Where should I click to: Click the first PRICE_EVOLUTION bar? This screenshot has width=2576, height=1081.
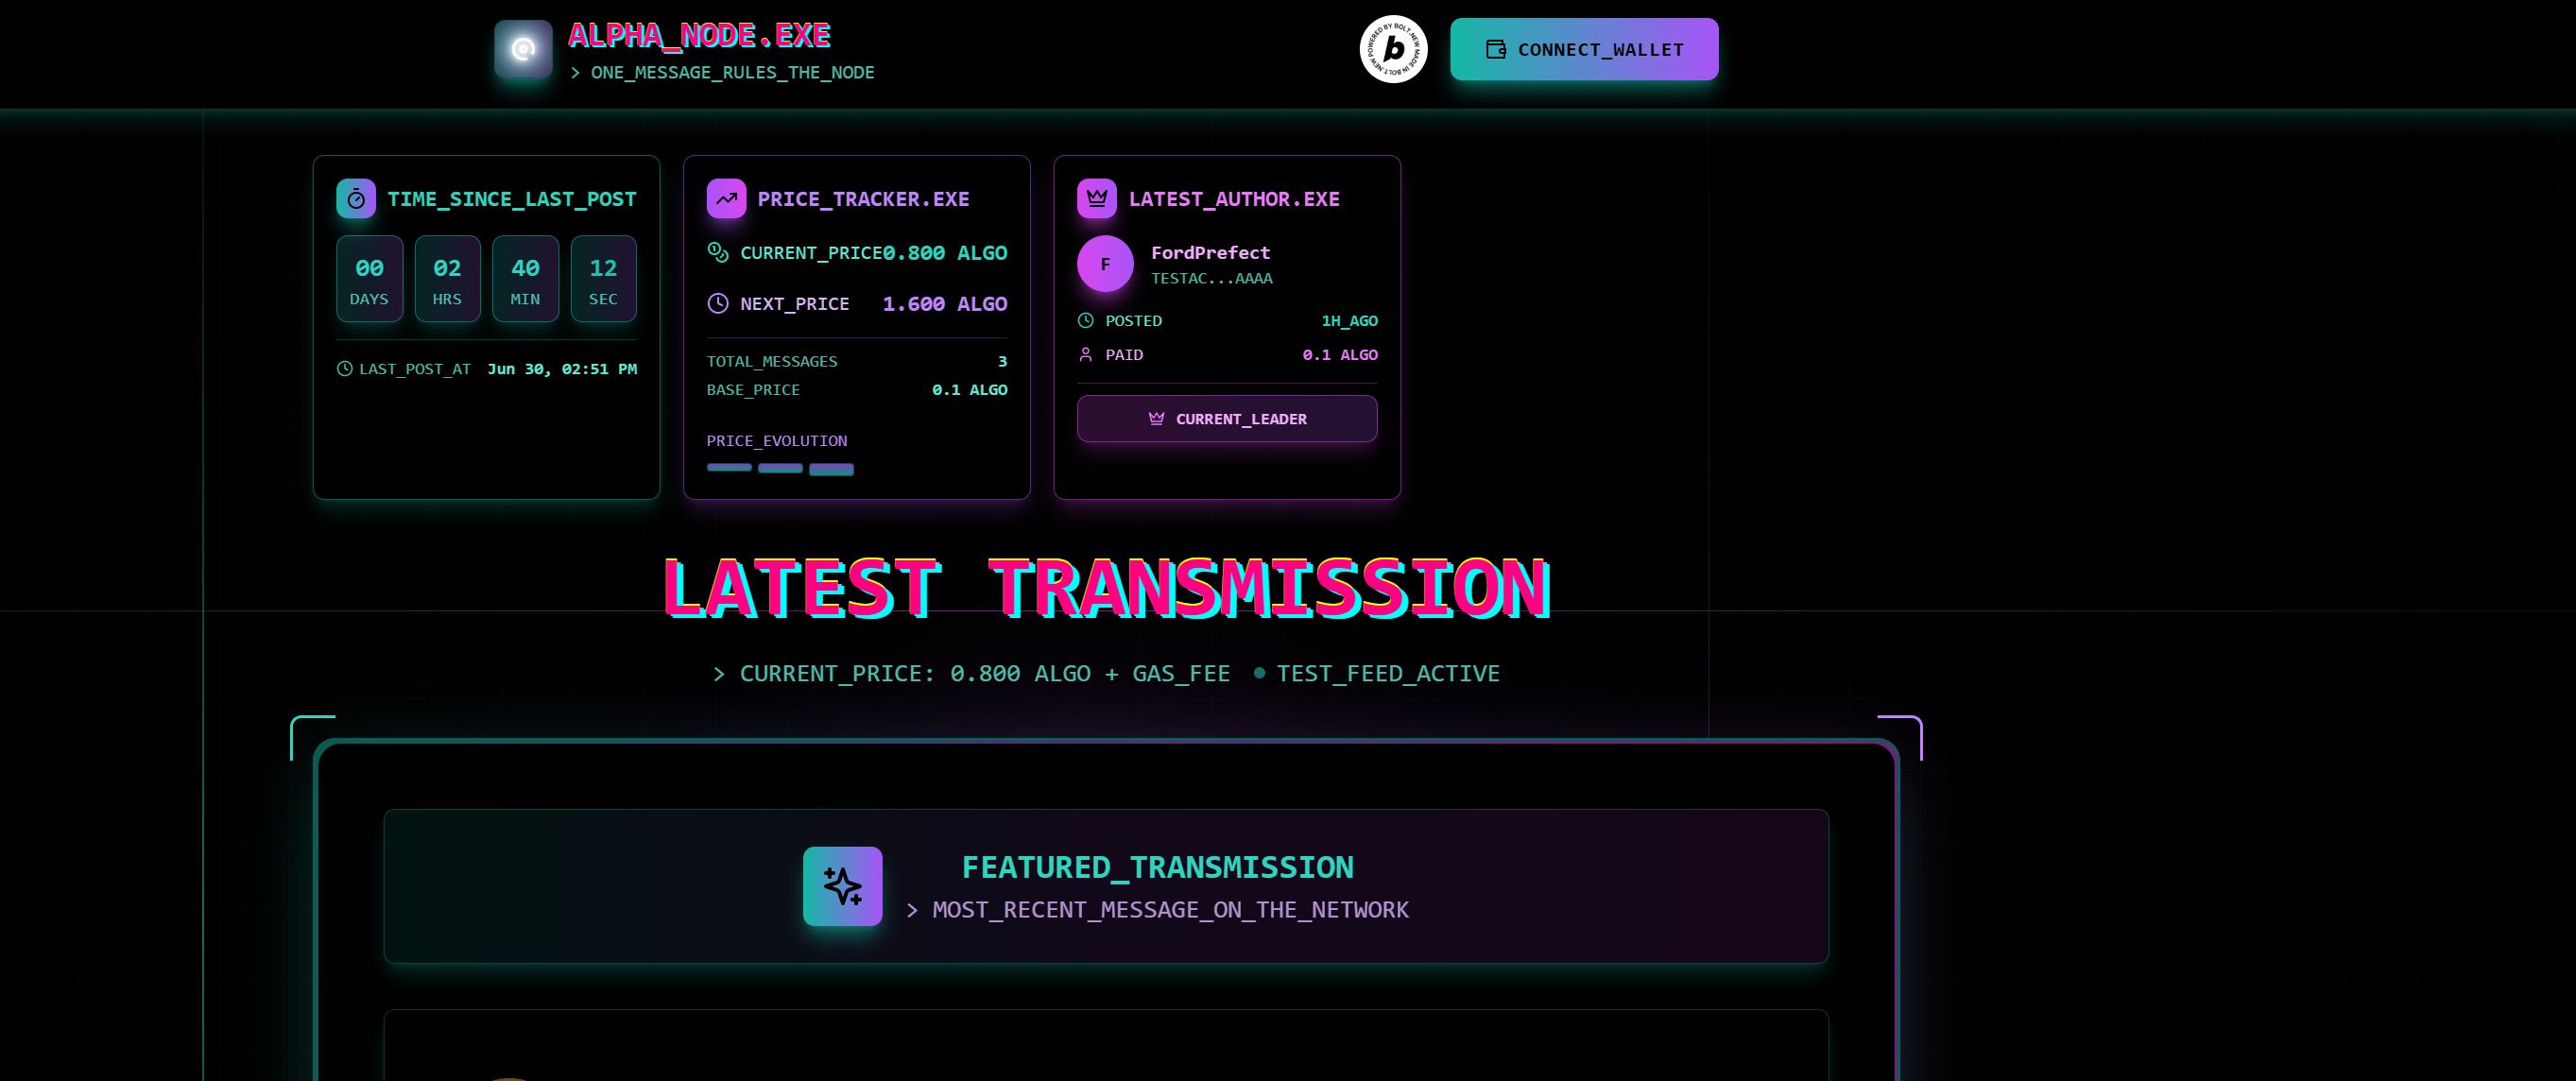click(729, 467)
